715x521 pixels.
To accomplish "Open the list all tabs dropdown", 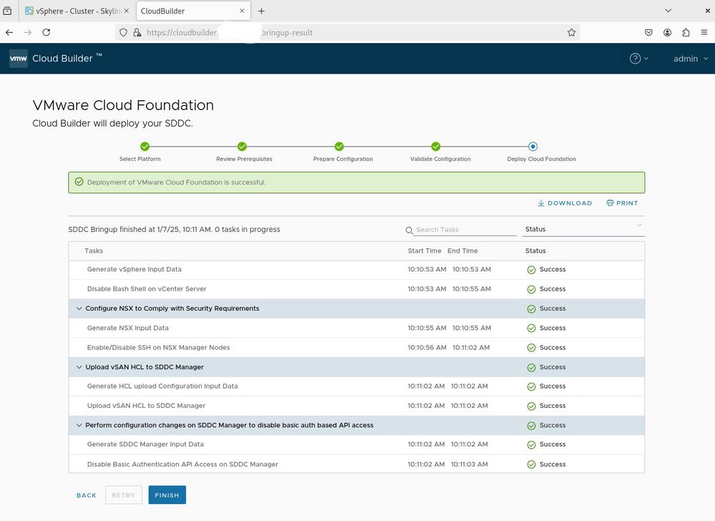I will pos(668,11).
